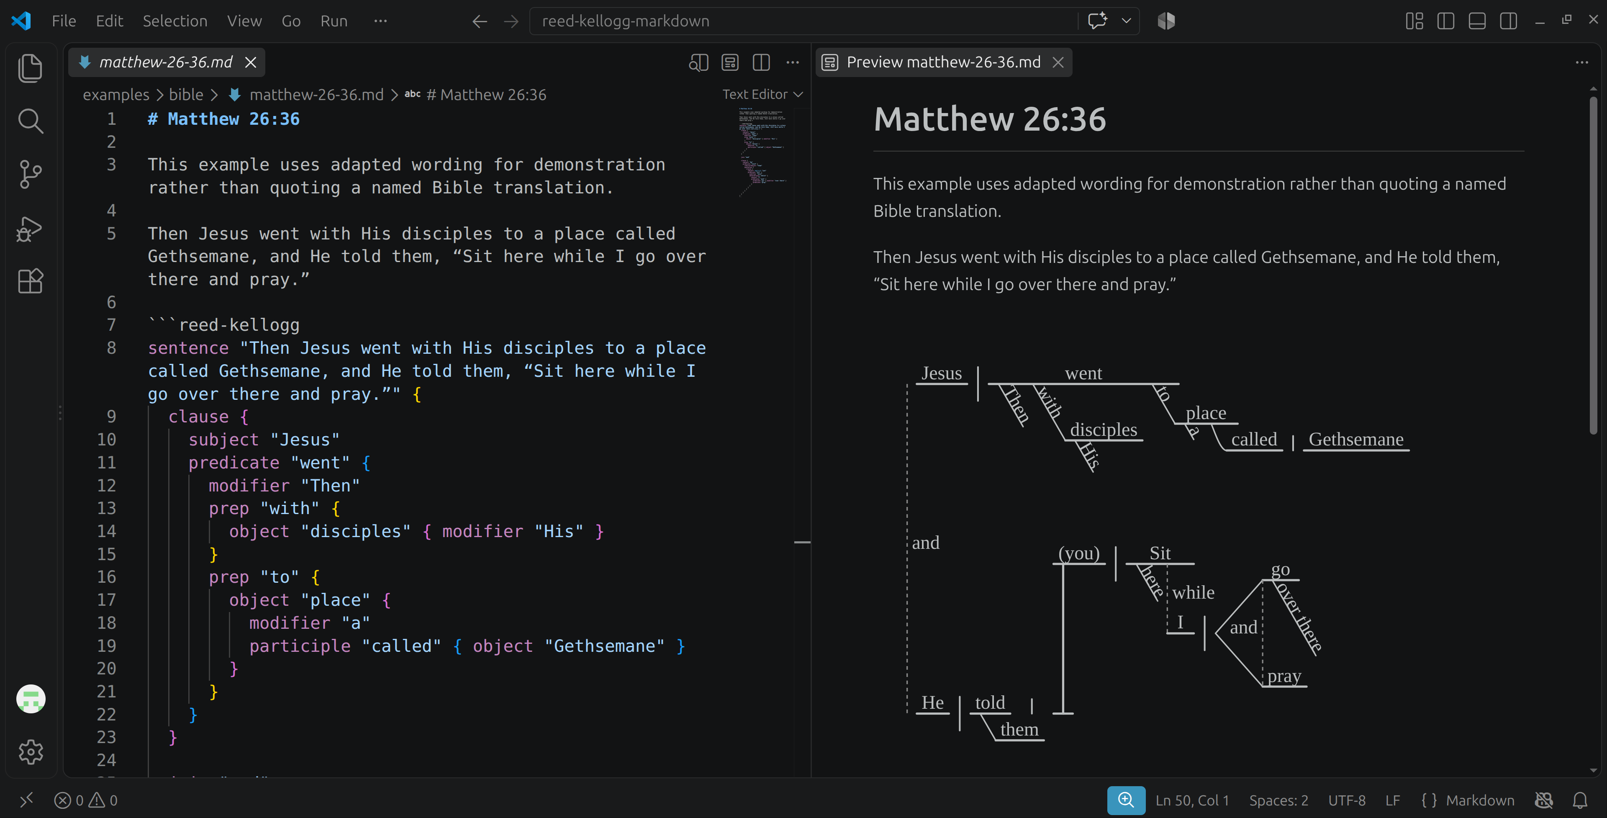Select the matthew-26-36.md editor tab
The width and height of the screenshot is (1607, 818).
[167, 62]
